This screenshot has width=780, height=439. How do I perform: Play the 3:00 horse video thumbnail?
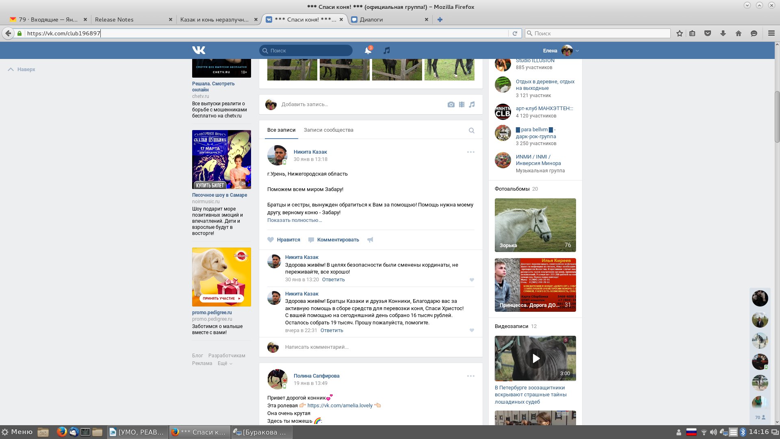tap(535, 359)
